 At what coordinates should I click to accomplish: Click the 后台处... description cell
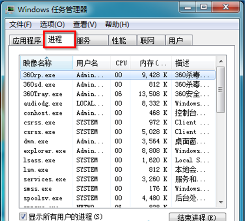(x=190, y=198)
